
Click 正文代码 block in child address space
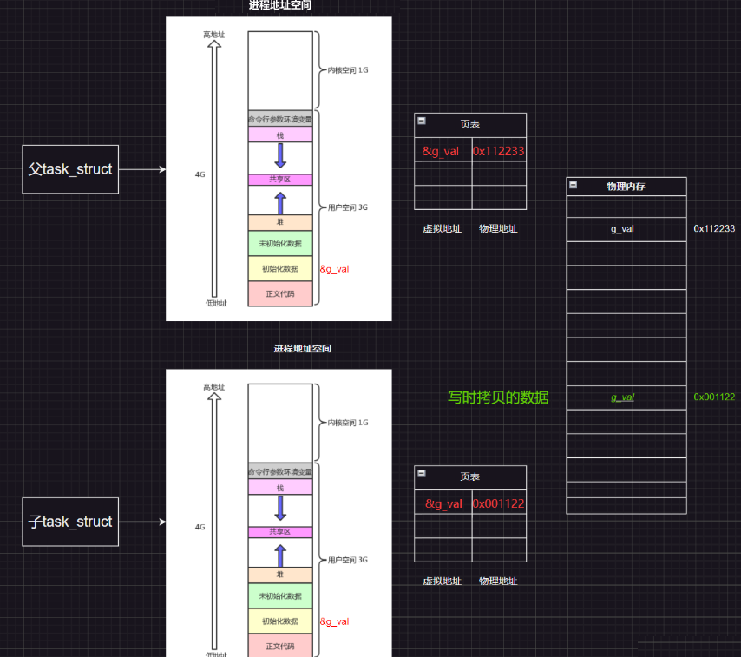coord(280,646)
